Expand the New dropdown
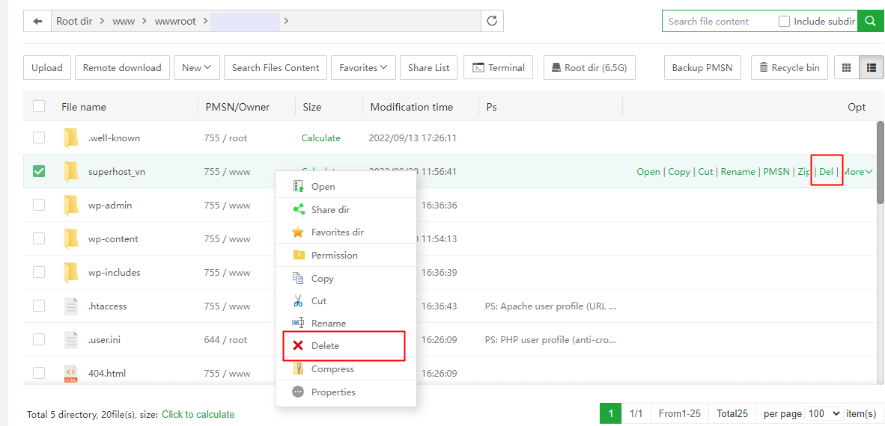 click(197, 67)
